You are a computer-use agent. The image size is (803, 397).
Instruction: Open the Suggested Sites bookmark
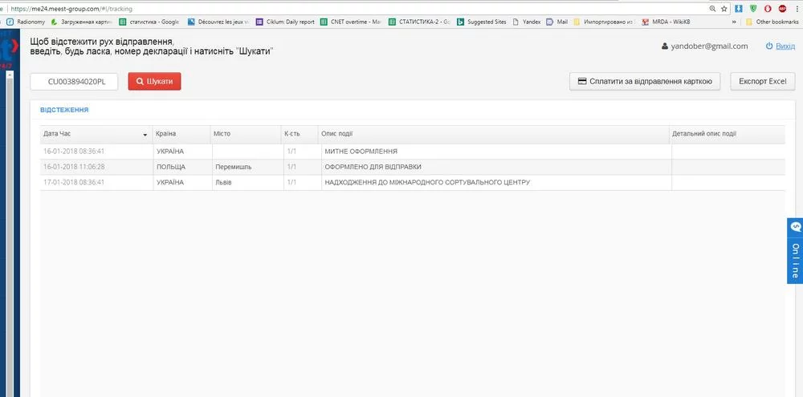click(x=482, y=22)
